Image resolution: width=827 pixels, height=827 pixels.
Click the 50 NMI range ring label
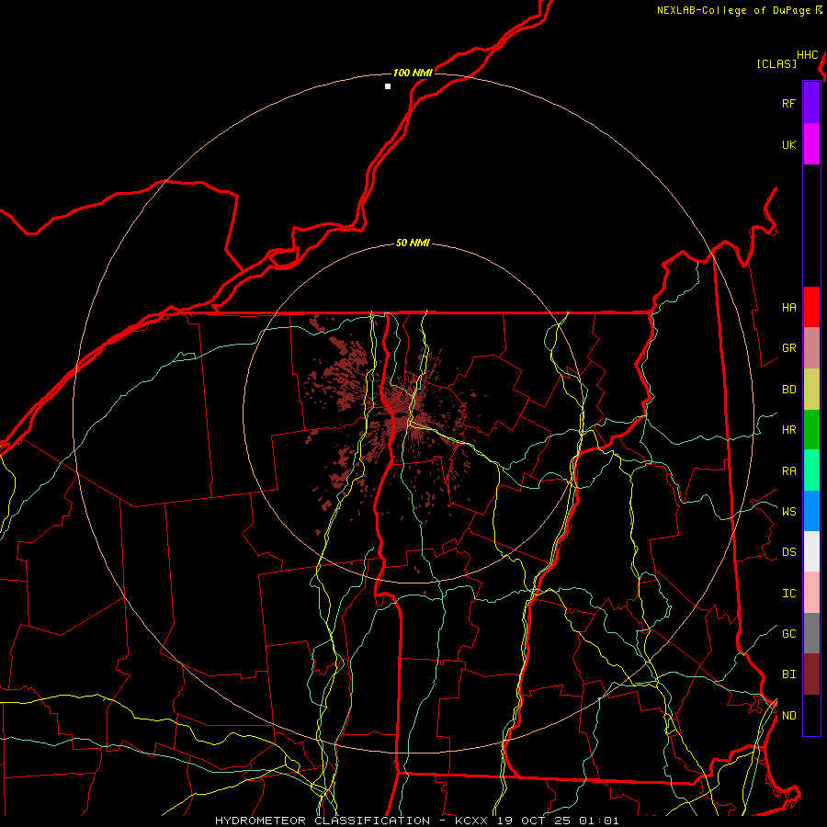click(413, 243)
